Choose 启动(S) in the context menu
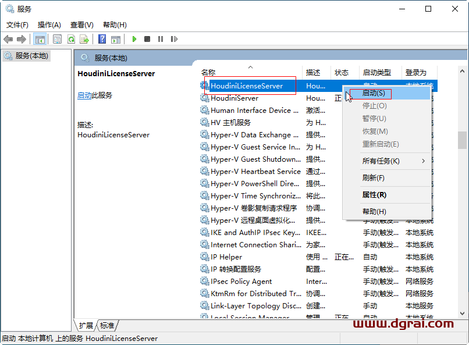This screenshot has height=345, width=469. pyautogui.click(x=387, y=93)
